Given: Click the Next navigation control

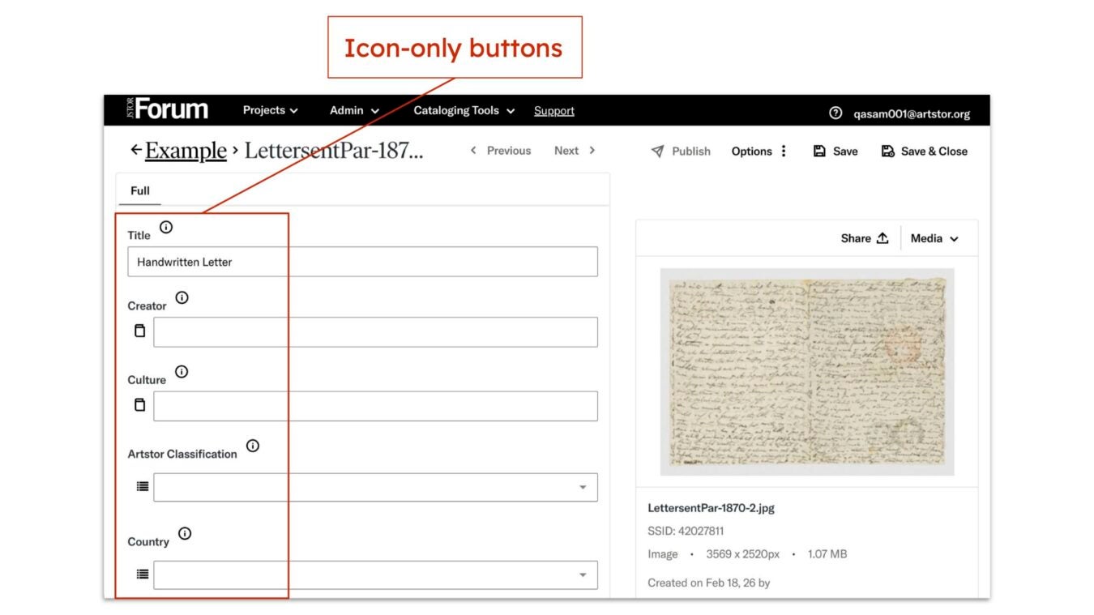Looking at the screenshot, I should click(574, 150).
